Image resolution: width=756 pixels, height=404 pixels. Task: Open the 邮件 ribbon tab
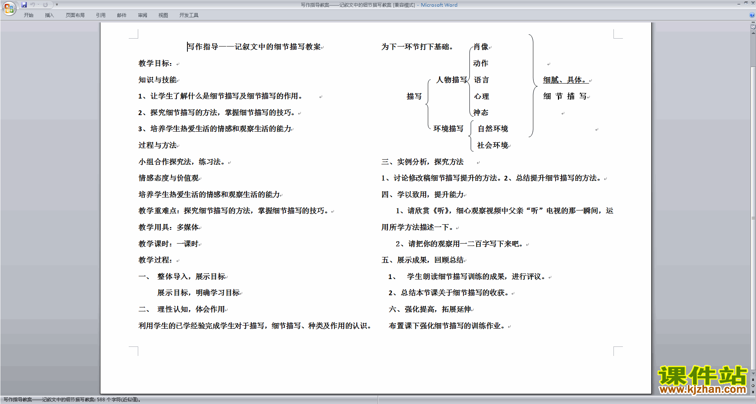point(122,15)
